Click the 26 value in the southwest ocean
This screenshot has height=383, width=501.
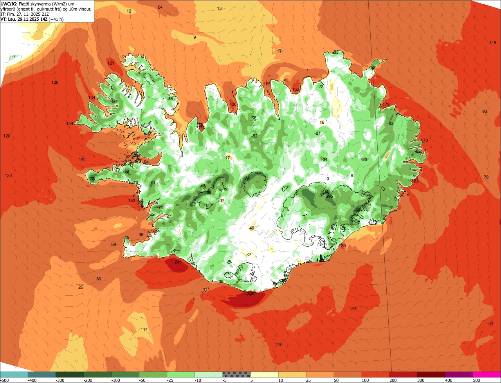click(81, 287)
